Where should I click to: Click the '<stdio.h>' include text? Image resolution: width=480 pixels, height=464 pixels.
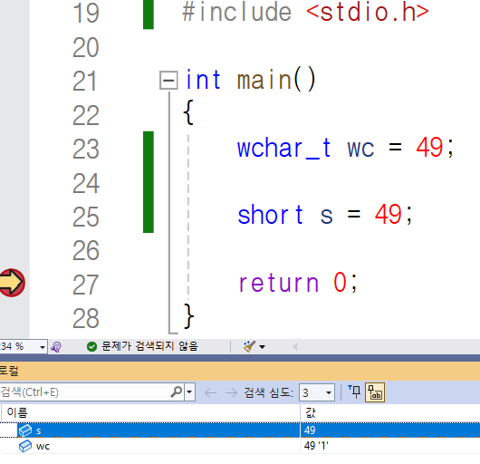(x=368, y=13)
